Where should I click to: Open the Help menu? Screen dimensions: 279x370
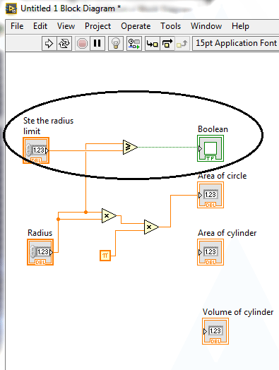point(240,26)
